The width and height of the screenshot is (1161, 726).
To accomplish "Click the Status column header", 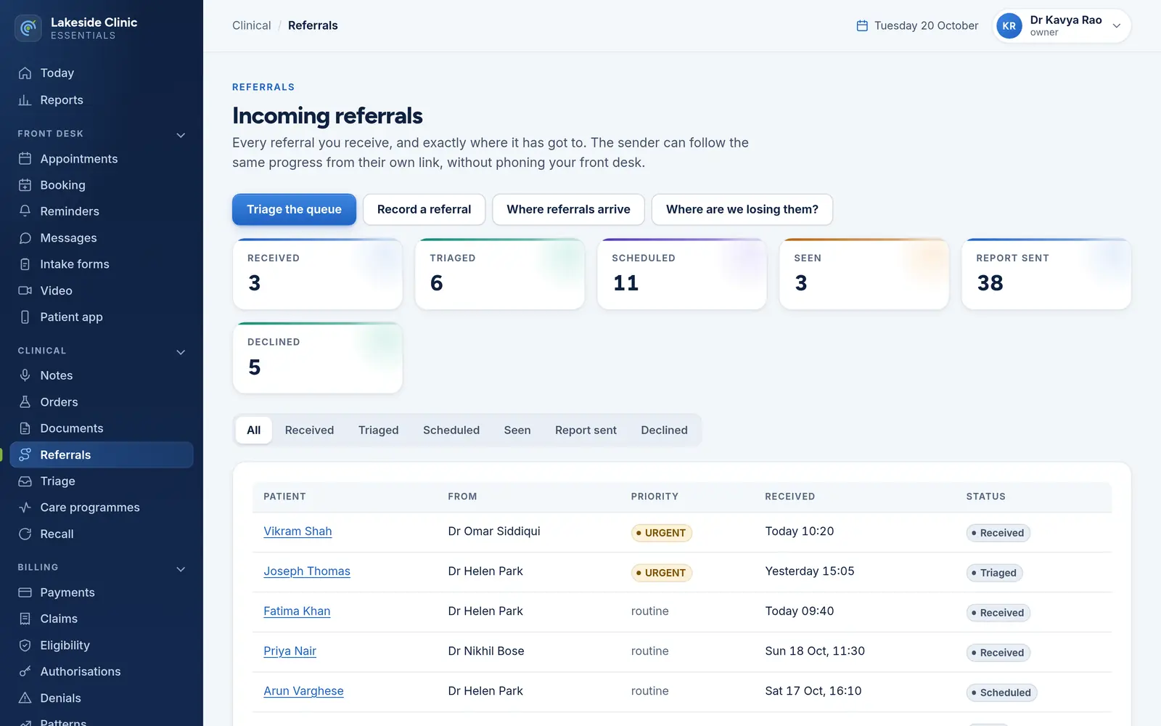I will click(985, 497).
